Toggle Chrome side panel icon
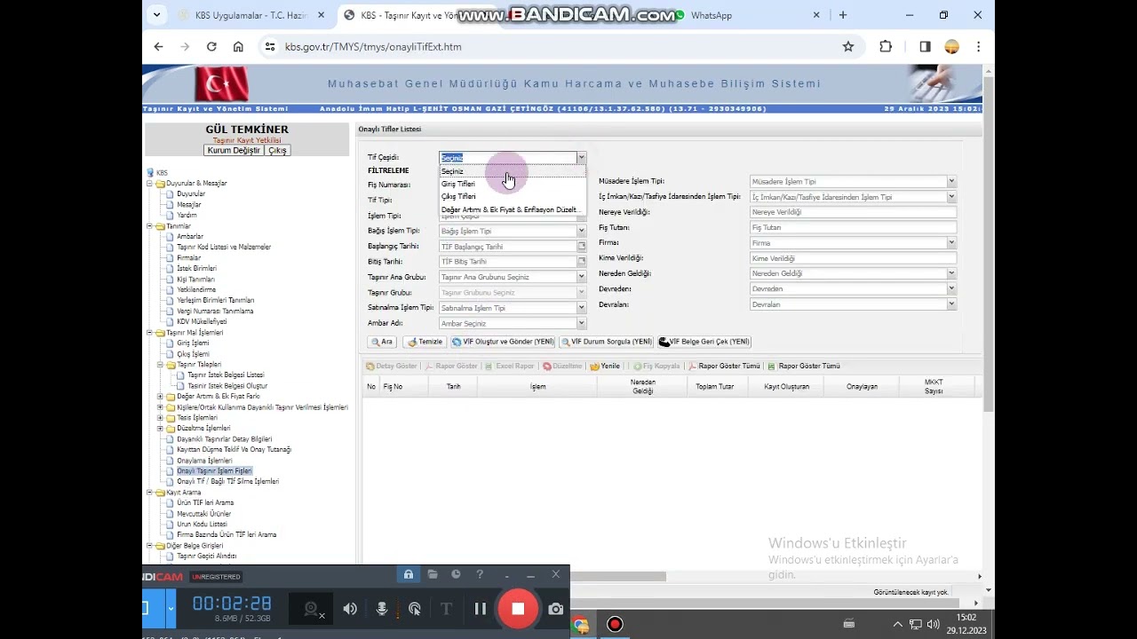 tap(925, 47)
